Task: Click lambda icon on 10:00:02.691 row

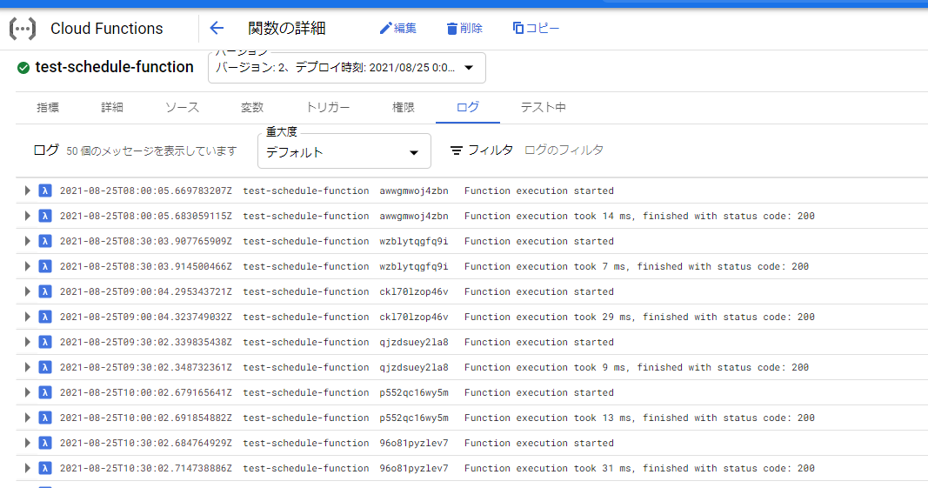Action: (45, 418)
